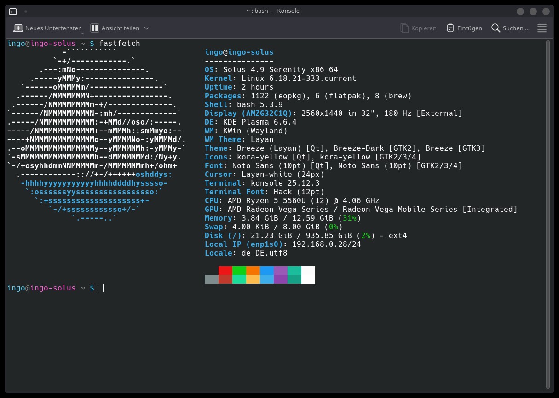Screen dimensions: 559x398
Task: Click the 'Kernel: Linux 6.18.21-333.current' line
Action: point(281,78)
